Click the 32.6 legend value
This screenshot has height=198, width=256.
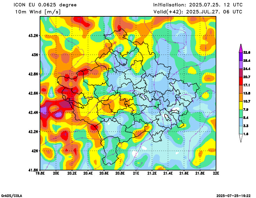[247, 53]
